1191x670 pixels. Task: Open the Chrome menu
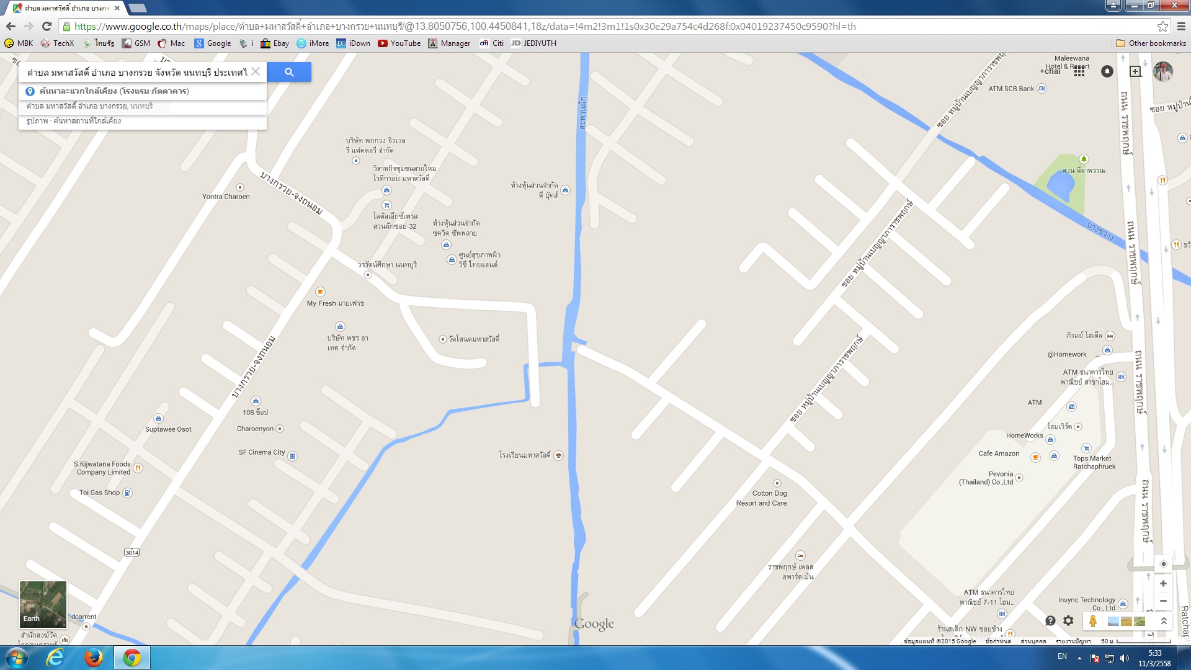pyautogui.click(x=1181, y=26)
